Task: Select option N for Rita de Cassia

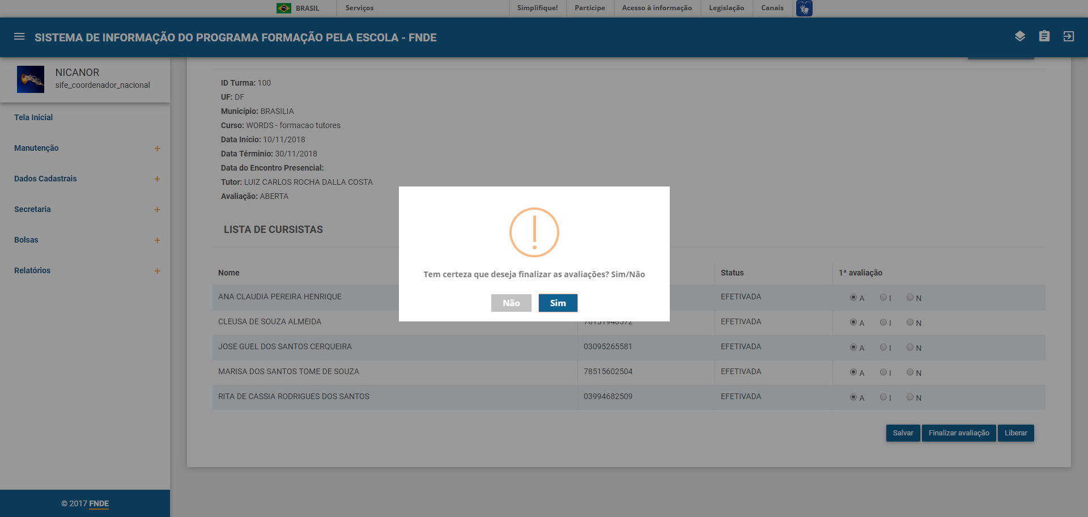Action: click(x=910, y=397)
